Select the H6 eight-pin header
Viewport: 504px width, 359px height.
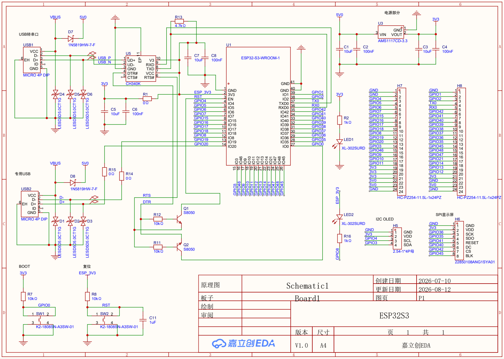pyautogui.click(x=459, y=241)
